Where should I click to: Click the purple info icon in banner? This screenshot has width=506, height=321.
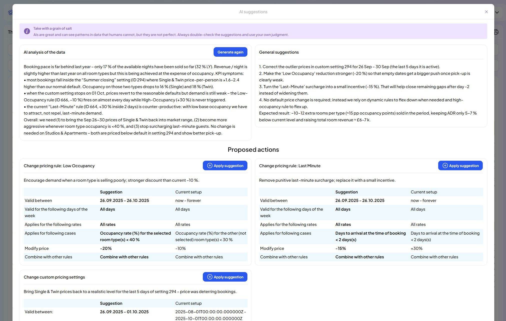coord(27,31)
